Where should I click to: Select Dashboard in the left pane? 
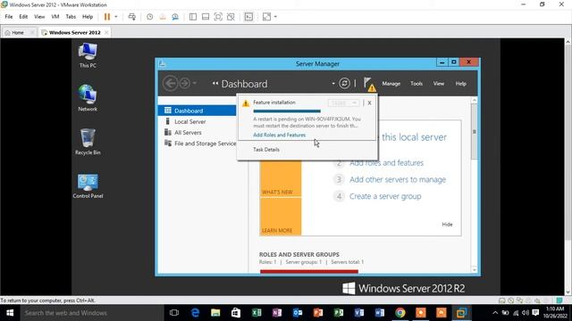(197, 111)
